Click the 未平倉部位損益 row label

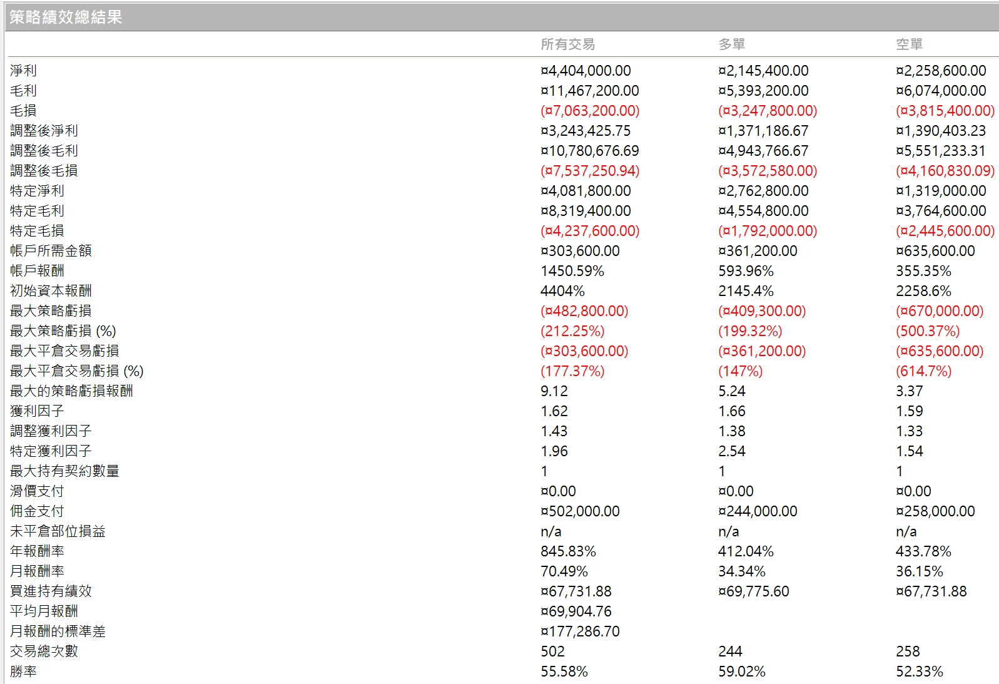pos(58,531)
